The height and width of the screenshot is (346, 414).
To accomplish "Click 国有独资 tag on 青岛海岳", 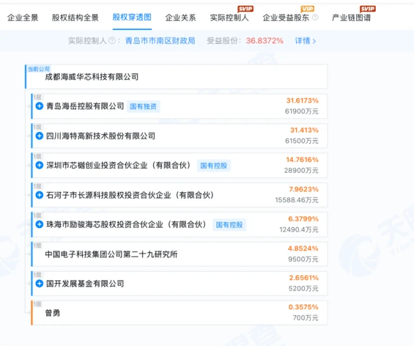I will pyautogui.click(x=143, y=106).
